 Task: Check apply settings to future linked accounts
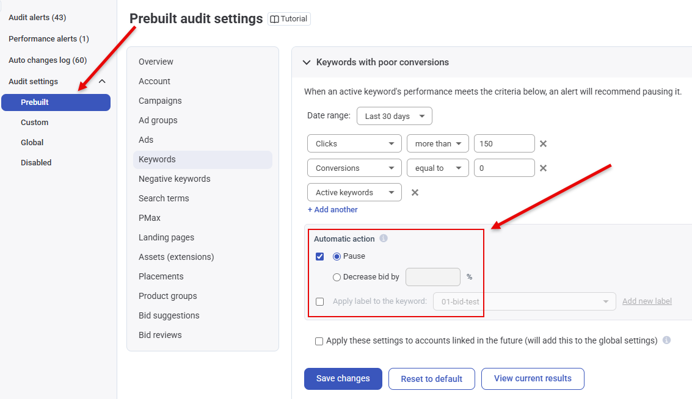(x=319, y=341)
